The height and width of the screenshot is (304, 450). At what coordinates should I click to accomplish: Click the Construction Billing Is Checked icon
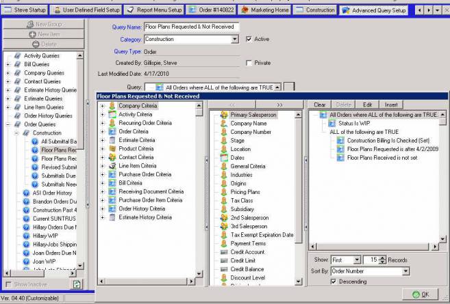tap(340, 141)
